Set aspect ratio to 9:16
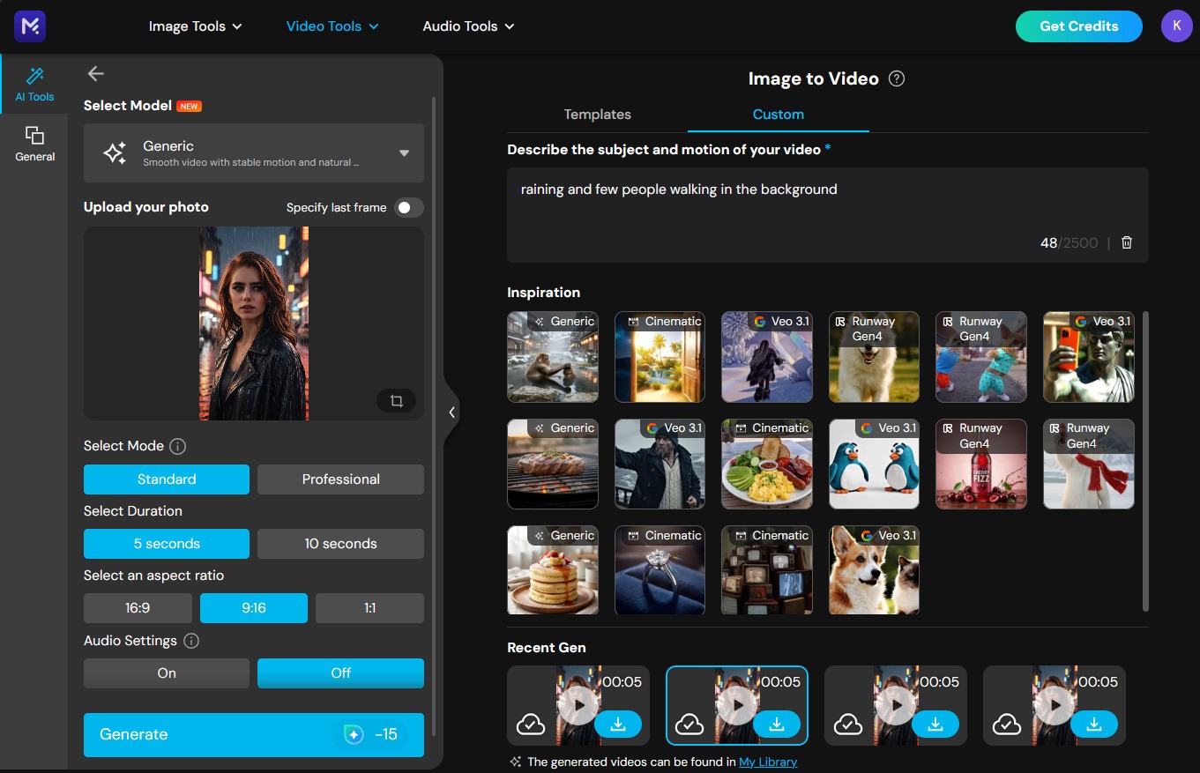 [x=254, y=608]
